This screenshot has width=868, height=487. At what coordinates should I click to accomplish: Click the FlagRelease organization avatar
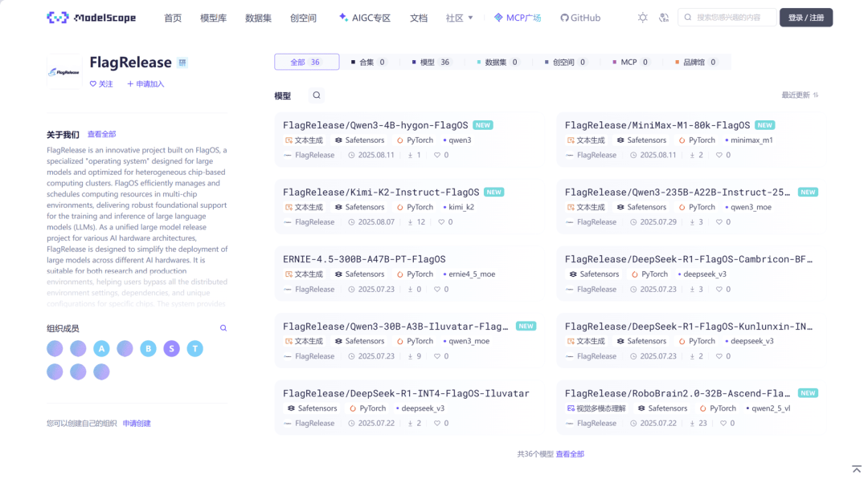click(x=64, y=71)
